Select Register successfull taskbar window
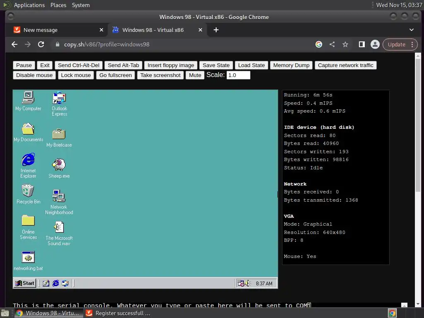Viewport: 424px width, 318px height. [118, 313]
